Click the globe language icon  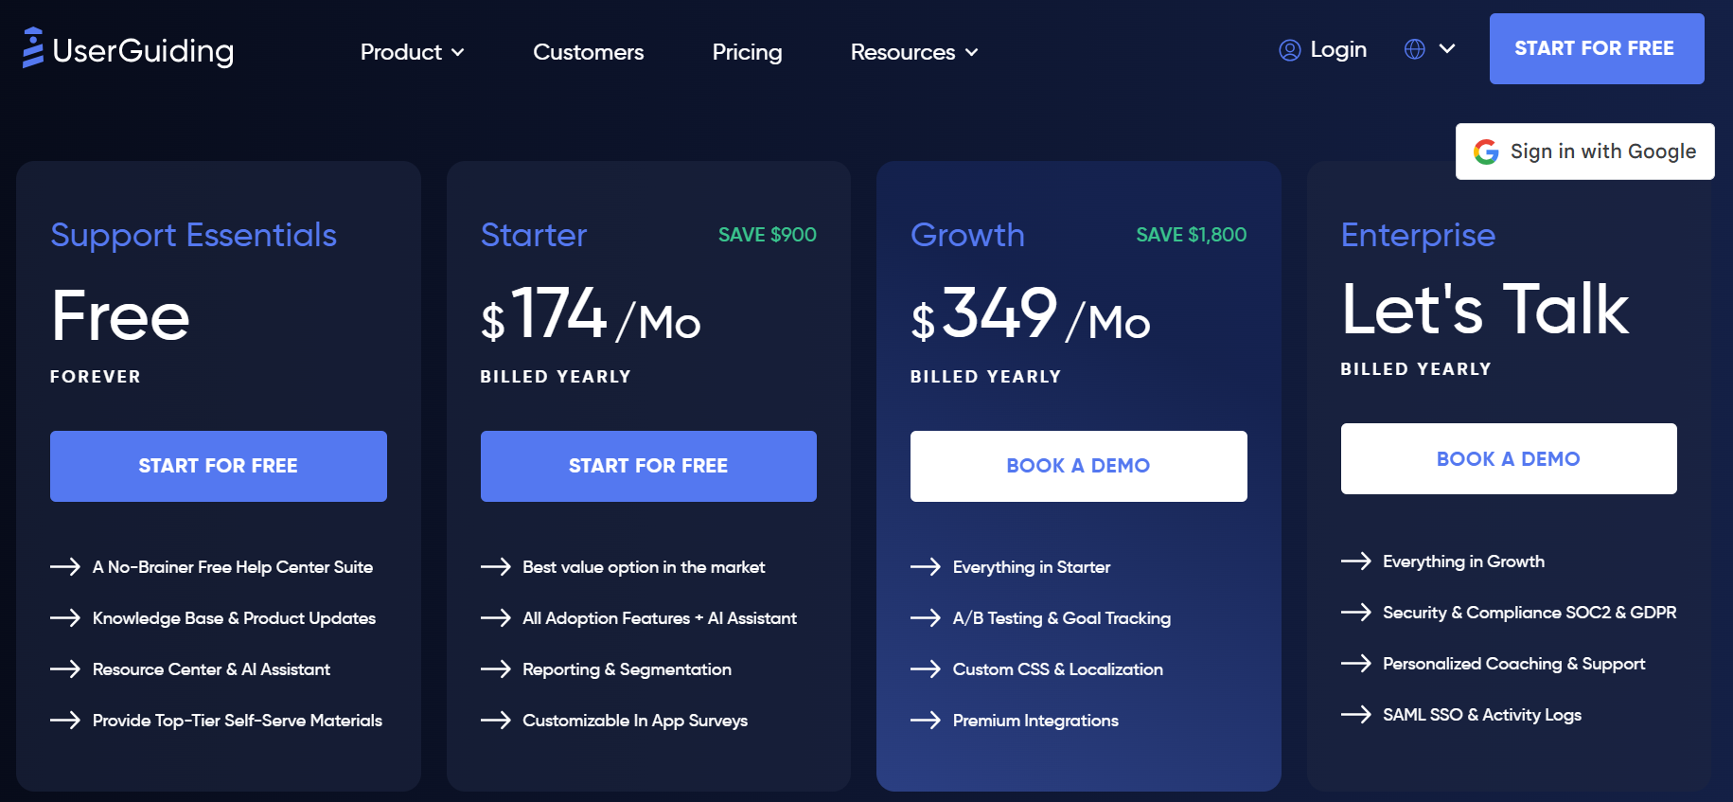(1414, 49)
